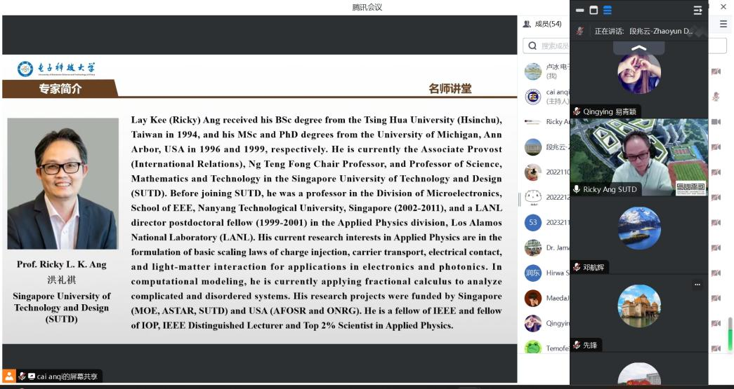Click camera-off icon in Qingyin member row

pyautogui.click(x=716, y=324)
